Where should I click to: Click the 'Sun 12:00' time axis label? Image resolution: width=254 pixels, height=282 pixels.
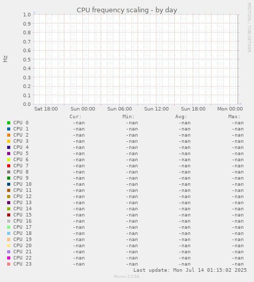[x=156, y=109]
